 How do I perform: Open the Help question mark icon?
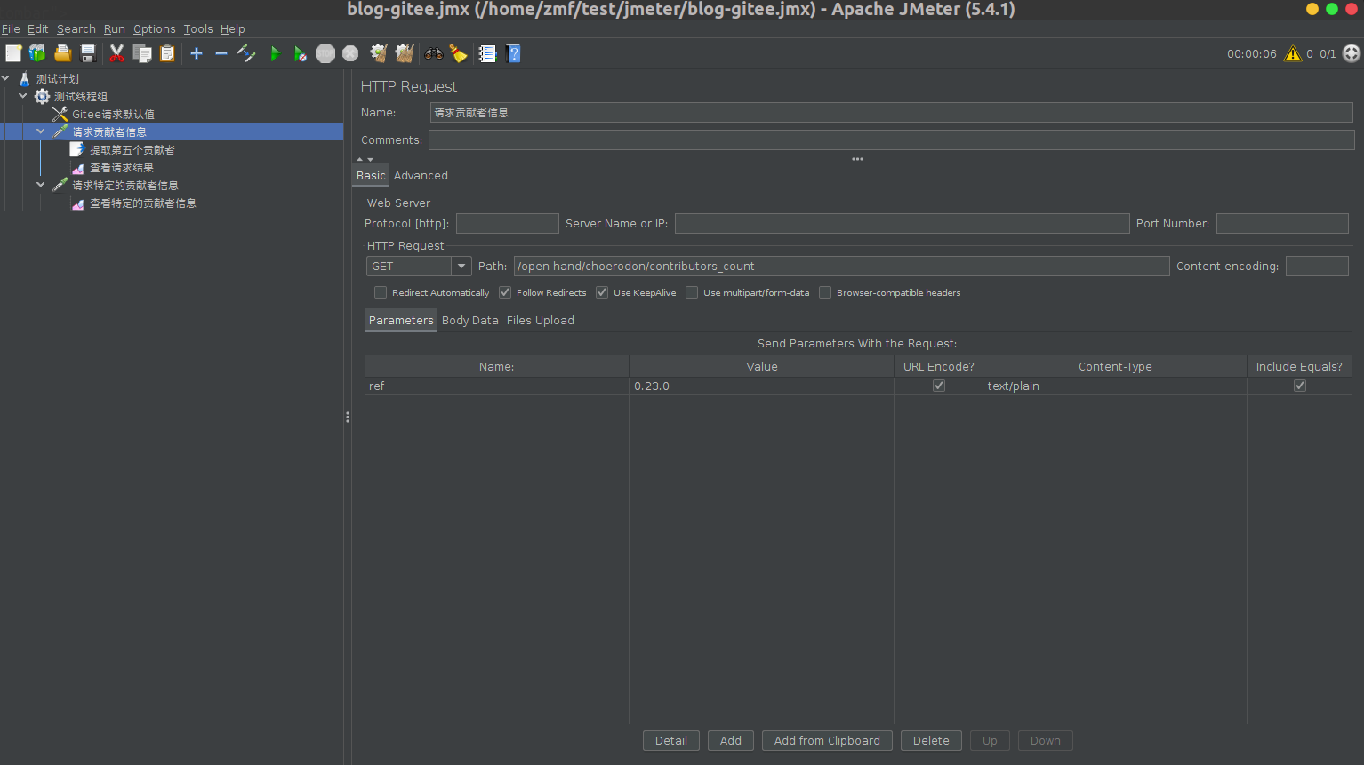pyautogui.click(x=513, y=53)
